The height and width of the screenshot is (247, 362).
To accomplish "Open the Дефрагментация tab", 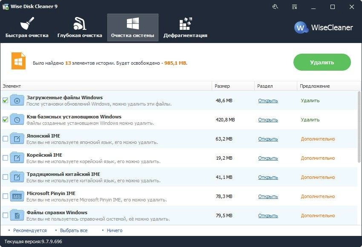I will pyautogui.click(x=185, y=28).
